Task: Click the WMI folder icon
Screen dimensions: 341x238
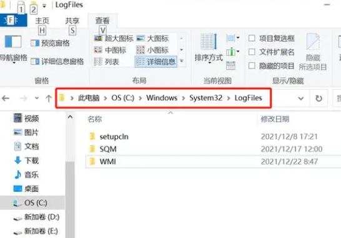Action: pyautogui.click(x=92, y=161)
